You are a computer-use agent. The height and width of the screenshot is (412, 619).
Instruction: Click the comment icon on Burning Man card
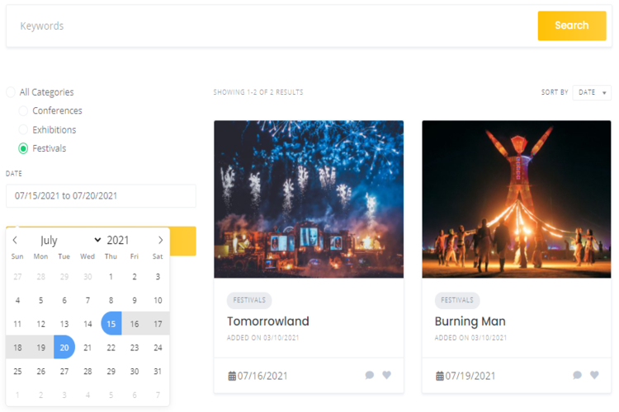click(577, 375)
